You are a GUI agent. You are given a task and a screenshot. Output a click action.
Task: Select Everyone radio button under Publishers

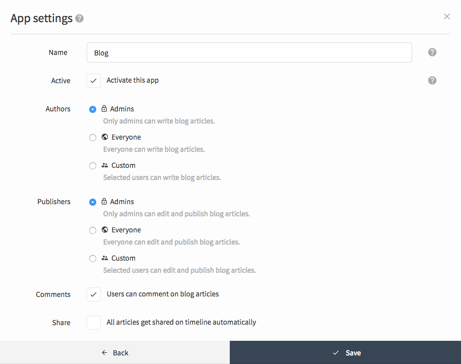(93, 230)
